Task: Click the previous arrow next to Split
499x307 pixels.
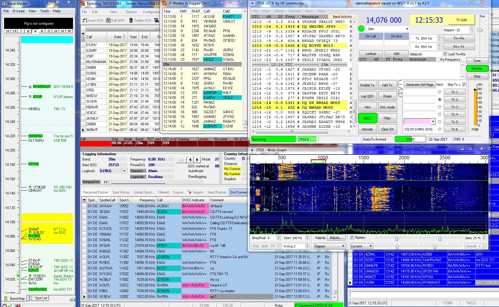Action: tap(190, 160)
